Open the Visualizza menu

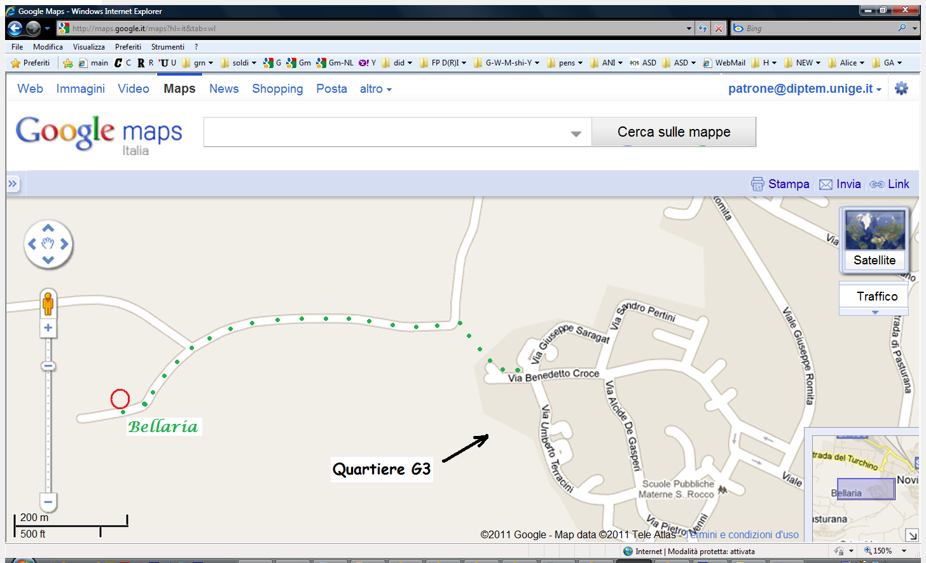(89, 46)
